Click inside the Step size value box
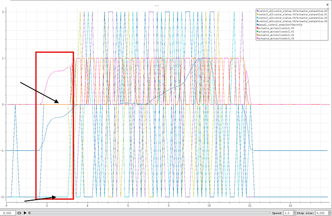This screenshot has height=216, width=332. pyautogui.click(x=321, y=213)
